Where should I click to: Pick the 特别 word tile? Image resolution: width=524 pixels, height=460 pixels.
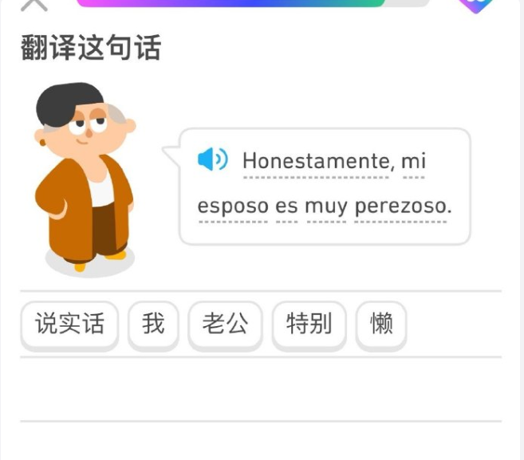click(x=309, y=324)
